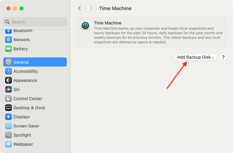Click the Spotlight magnifier icon
The width and height of the screenshot is (233, 153).
pyautogui.click(x=8, y=135)
